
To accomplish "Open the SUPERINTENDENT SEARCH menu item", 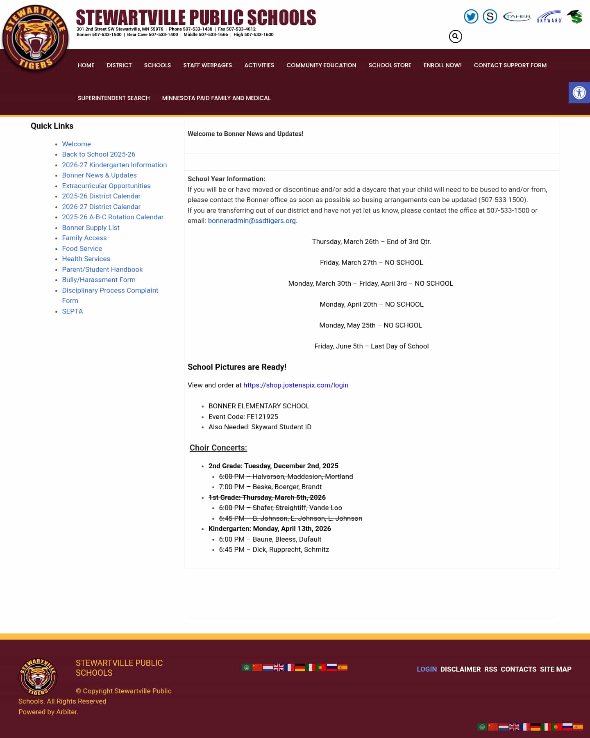I will point(114,98).
